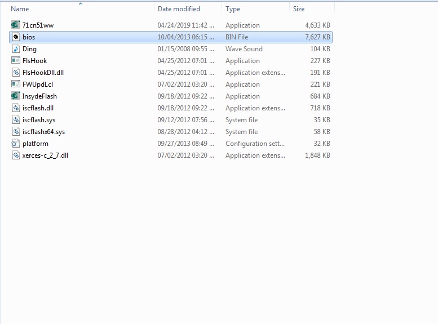Click the Configuration sett... type cell
The width and height of the screenshot is (438, 325).
coord(255,144)
